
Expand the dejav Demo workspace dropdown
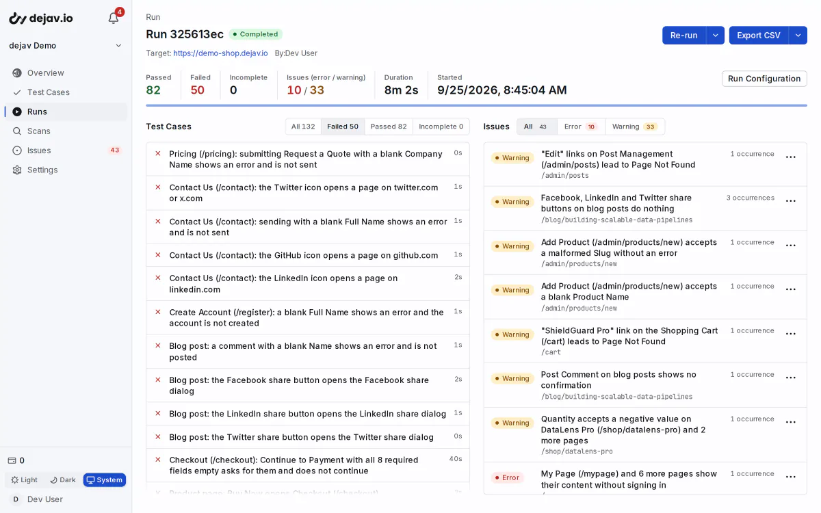tap(66, 45)
